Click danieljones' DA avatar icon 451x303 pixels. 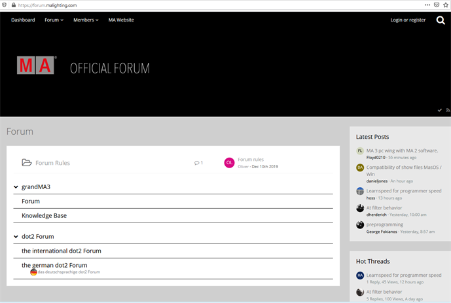tap(360, 168)
